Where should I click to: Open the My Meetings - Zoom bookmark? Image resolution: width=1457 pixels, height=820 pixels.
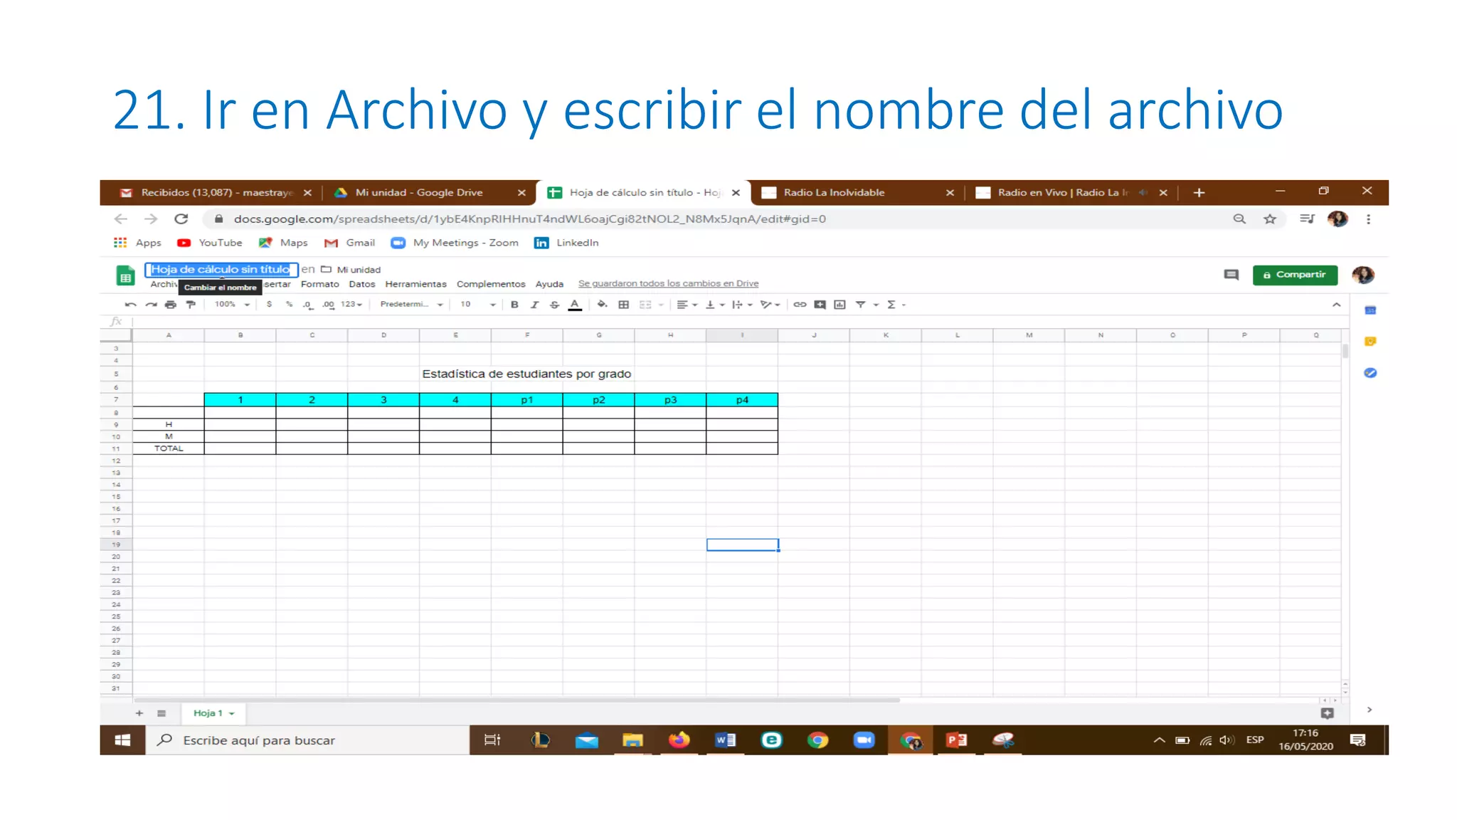(x=455, y=243)
